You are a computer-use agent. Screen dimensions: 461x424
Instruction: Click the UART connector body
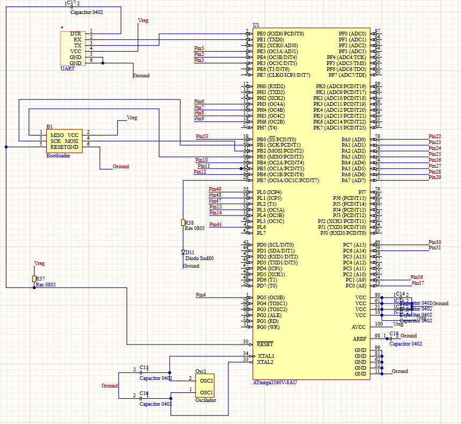[x=73, y=48]
